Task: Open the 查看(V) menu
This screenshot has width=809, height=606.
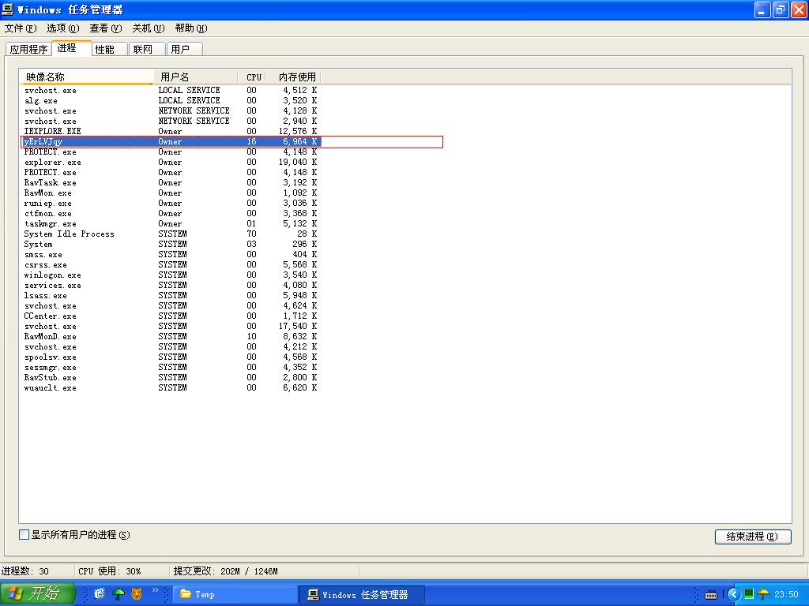Action: [x=106, y=28]
